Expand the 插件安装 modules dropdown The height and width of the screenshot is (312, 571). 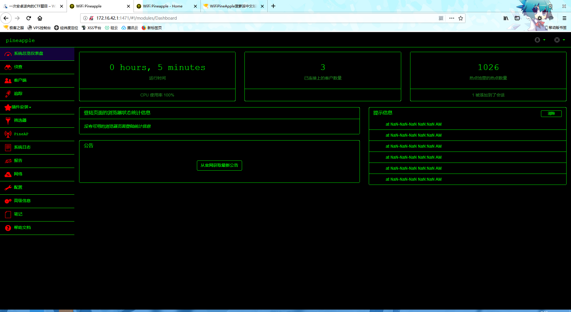(x=21, y=107)
